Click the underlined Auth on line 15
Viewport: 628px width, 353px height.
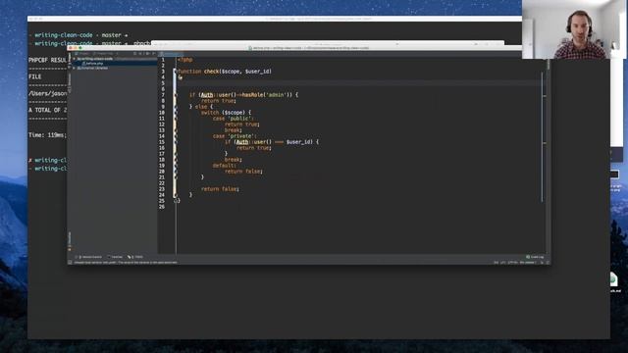click(x=242, y=142)
